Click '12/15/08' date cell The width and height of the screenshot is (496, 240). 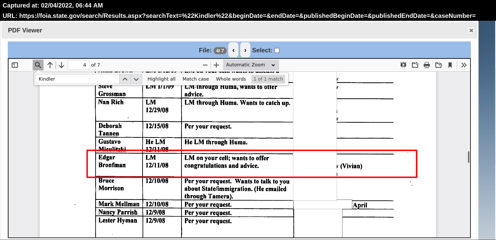(x=162, y=130)
